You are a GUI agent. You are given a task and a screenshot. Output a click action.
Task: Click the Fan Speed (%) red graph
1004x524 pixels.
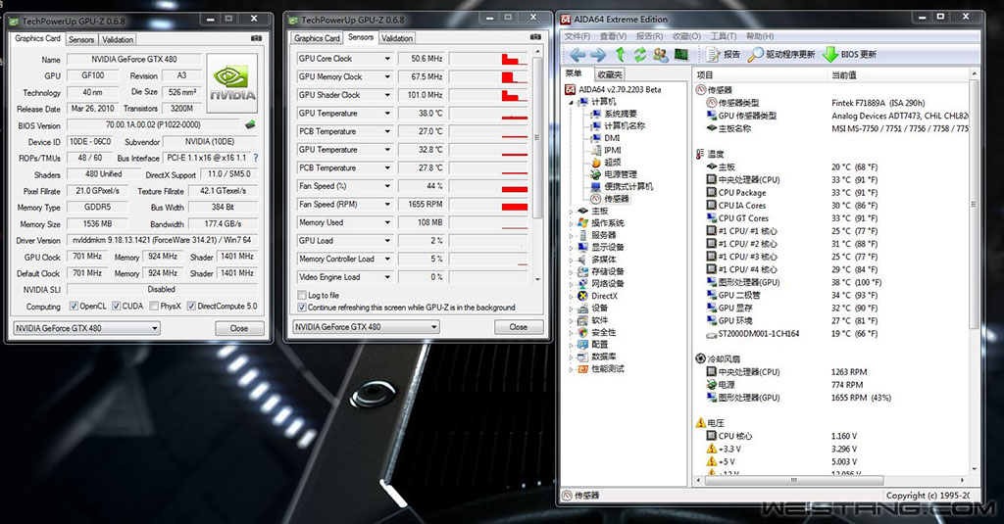pos(488,186)
